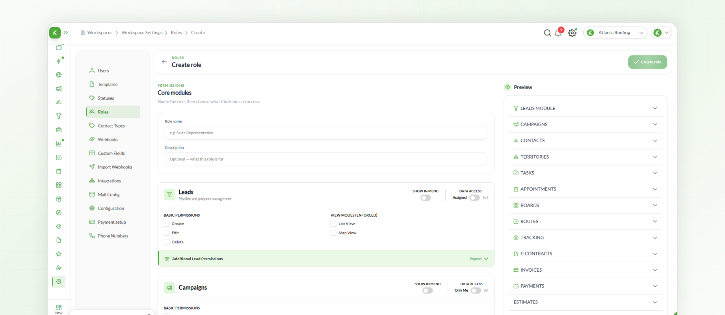The height and width of the screenshot is (315, 725).
Task: Open the document icon in left rail
Action: click(x=59, y=240)
